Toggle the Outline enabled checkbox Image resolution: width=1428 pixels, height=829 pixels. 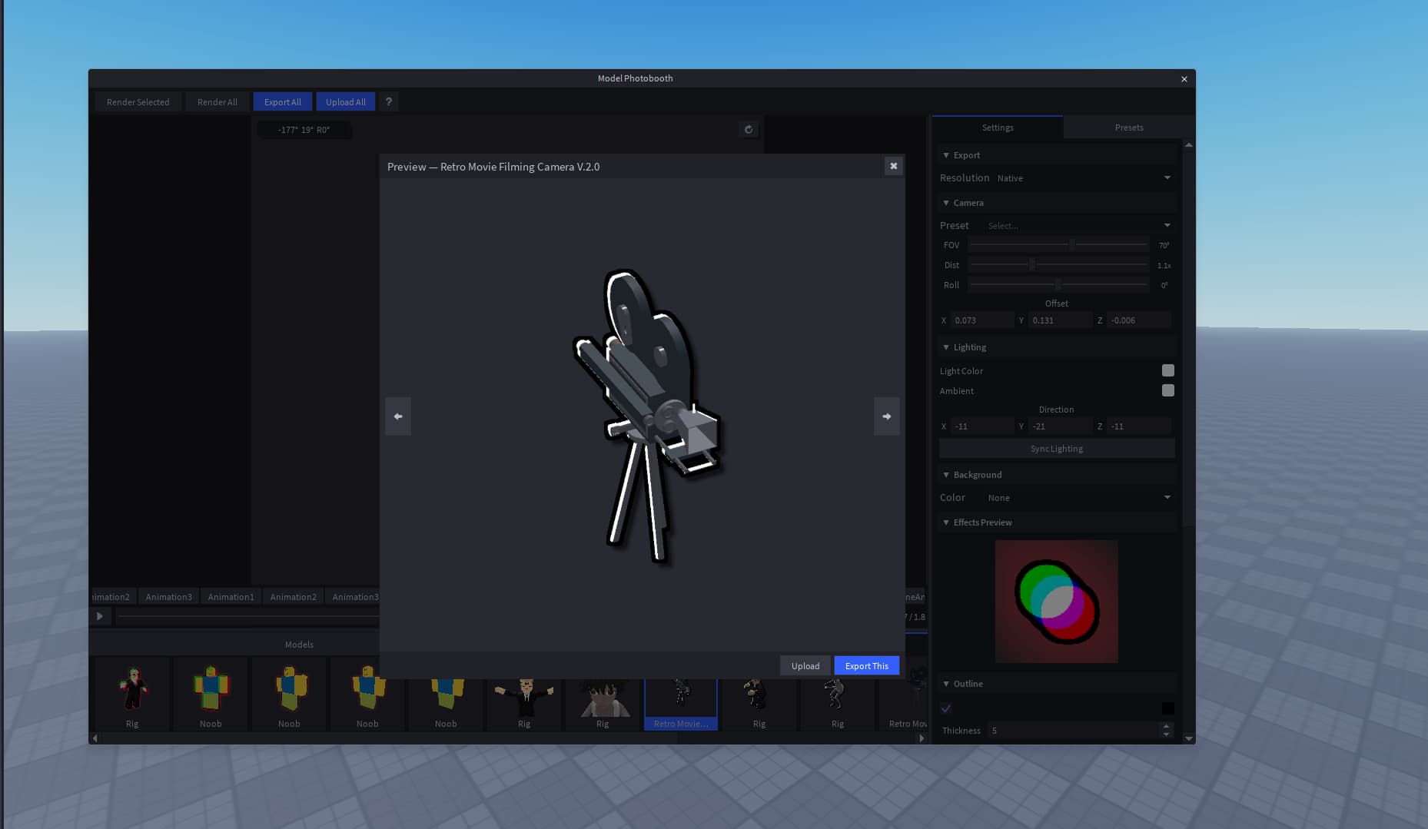tap(946, 708)
